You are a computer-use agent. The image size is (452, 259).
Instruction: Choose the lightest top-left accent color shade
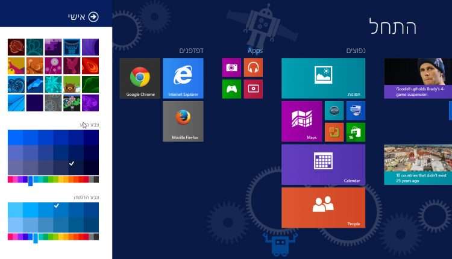15,210
